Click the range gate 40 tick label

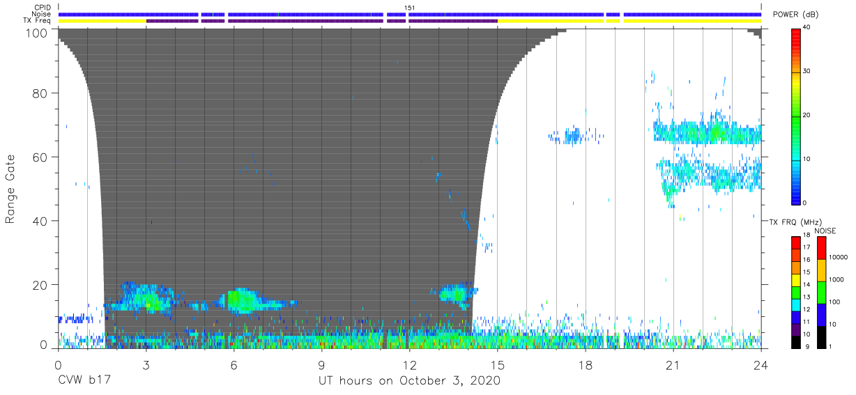tap(40, 221)
